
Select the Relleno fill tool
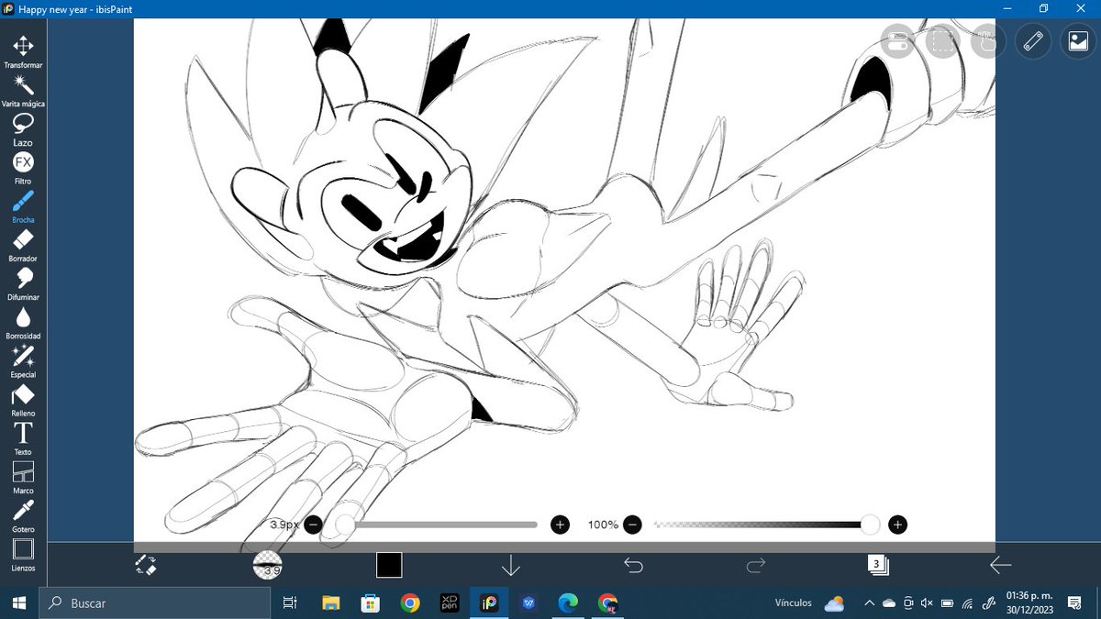coord(23,400)
